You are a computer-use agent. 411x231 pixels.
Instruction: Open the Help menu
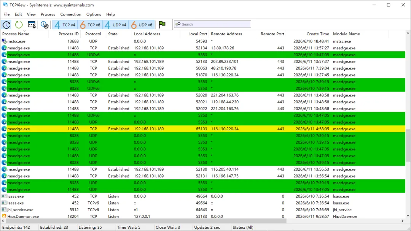pos(110,14)
